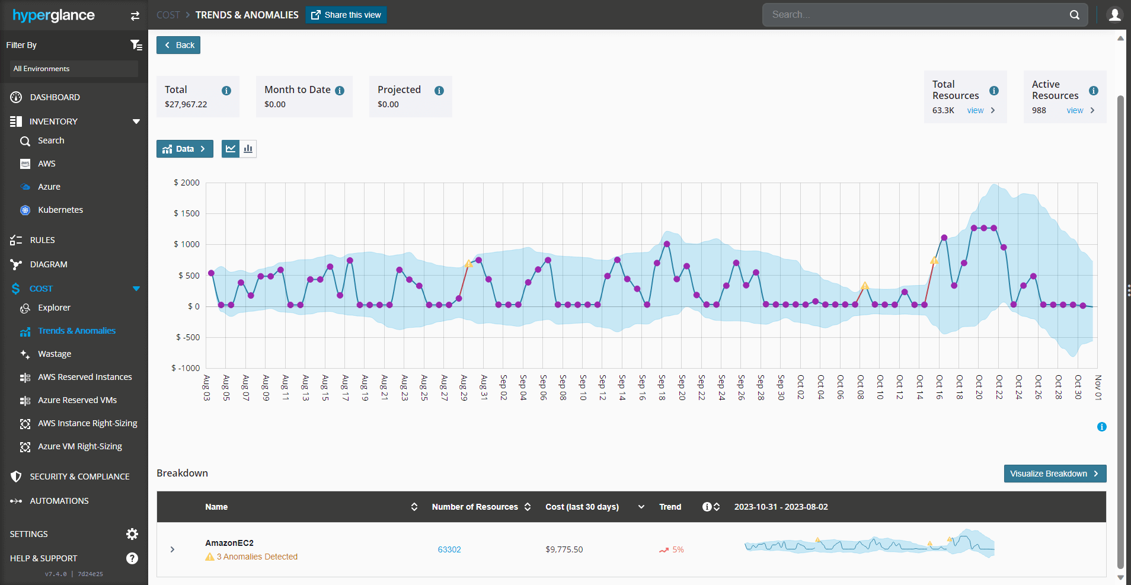Click the search magnifier icon
1131x585 pixels.
[1075, 15]
